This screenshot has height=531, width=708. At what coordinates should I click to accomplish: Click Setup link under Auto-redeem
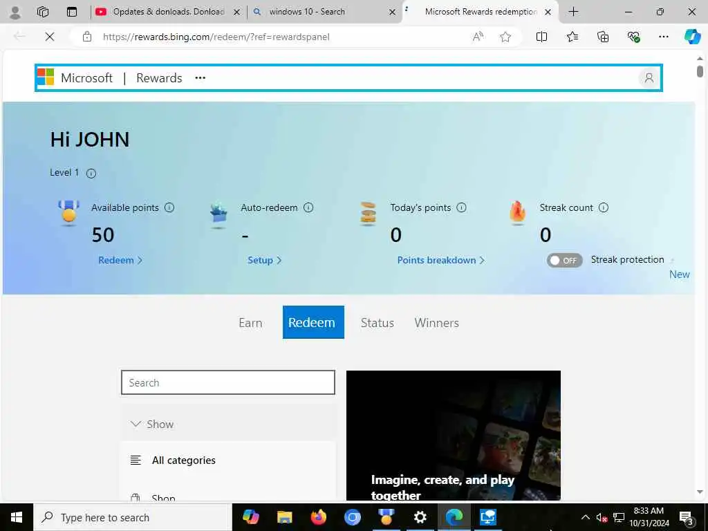coord(265,261)
